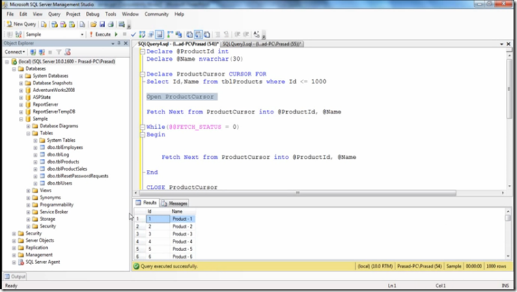Refresh the Object Explorer tree
This screenshot has height=292, width=517.
pyautogui.click(x=68, y=52)
